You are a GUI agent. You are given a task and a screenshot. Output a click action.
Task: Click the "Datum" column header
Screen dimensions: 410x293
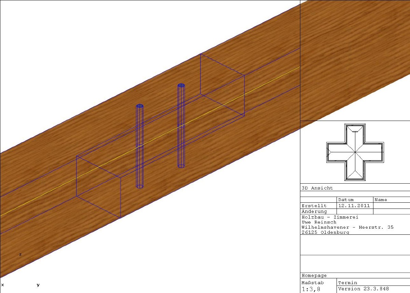[x=346, y=200]
